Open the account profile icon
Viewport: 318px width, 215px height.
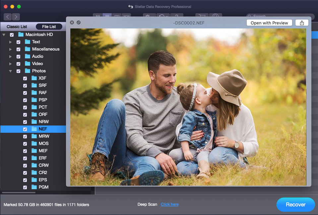[x=216, y=16]
